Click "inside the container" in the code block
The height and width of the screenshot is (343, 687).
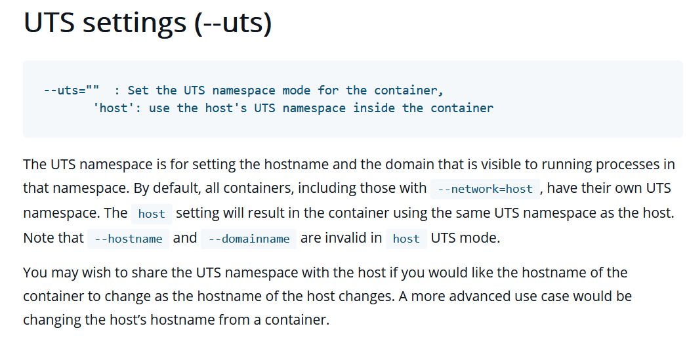423,108
